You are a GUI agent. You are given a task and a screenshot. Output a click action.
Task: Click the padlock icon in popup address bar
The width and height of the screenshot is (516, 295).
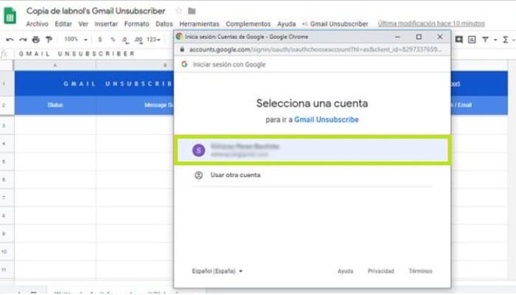181,49
